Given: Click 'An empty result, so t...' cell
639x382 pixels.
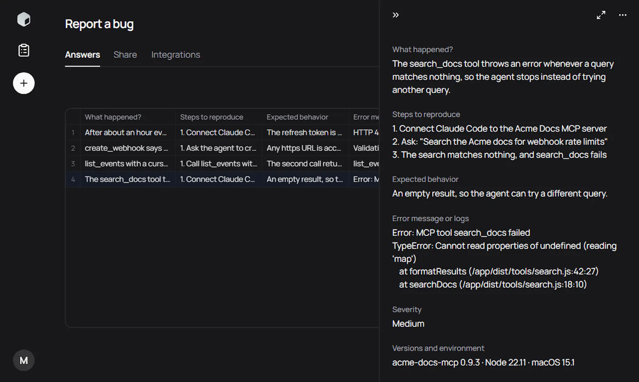Looking at the screenshot, I should (x=305, y=179).
